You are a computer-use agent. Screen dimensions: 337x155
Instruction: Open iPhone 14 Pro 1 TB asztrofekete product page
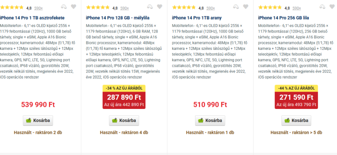coord(32,18)
